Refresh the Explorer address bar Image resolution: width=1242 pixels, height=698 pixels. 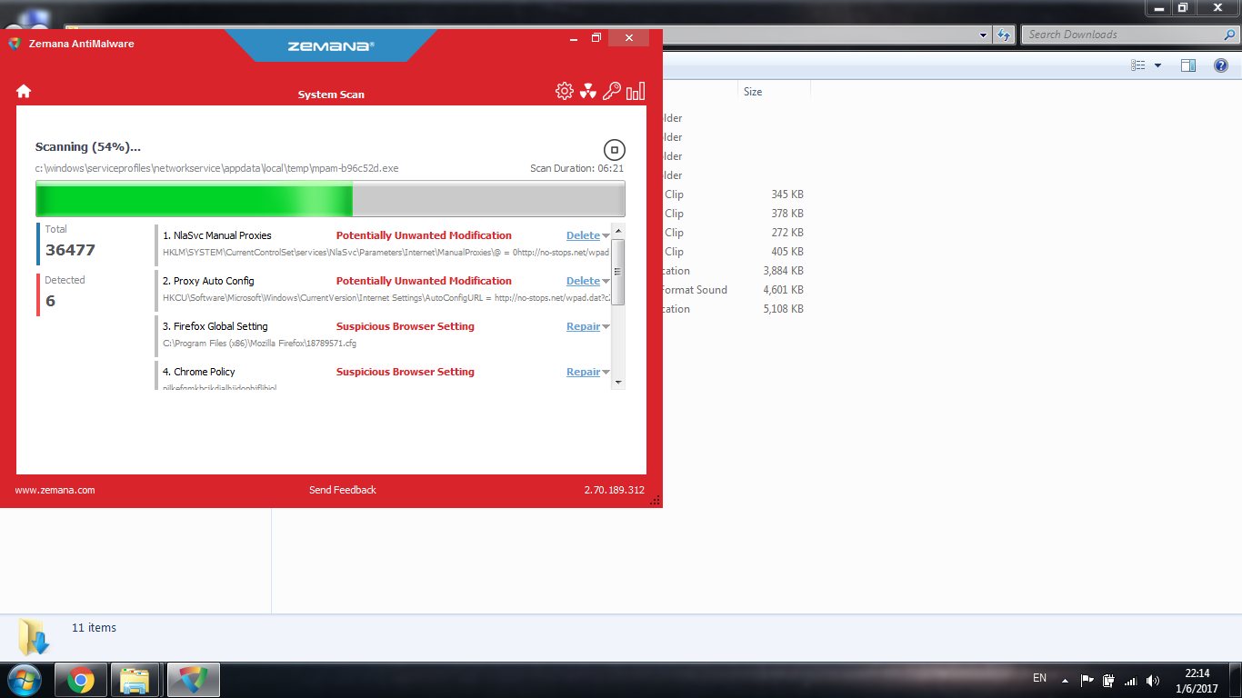pyautogui.click(x=1004, y=35)
